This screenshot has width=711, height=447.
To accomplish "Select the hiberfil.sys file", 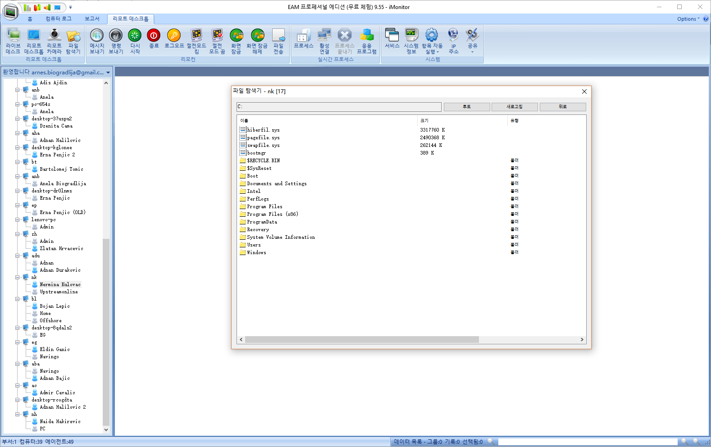I will pyautogui.click(x=263, y=130).
